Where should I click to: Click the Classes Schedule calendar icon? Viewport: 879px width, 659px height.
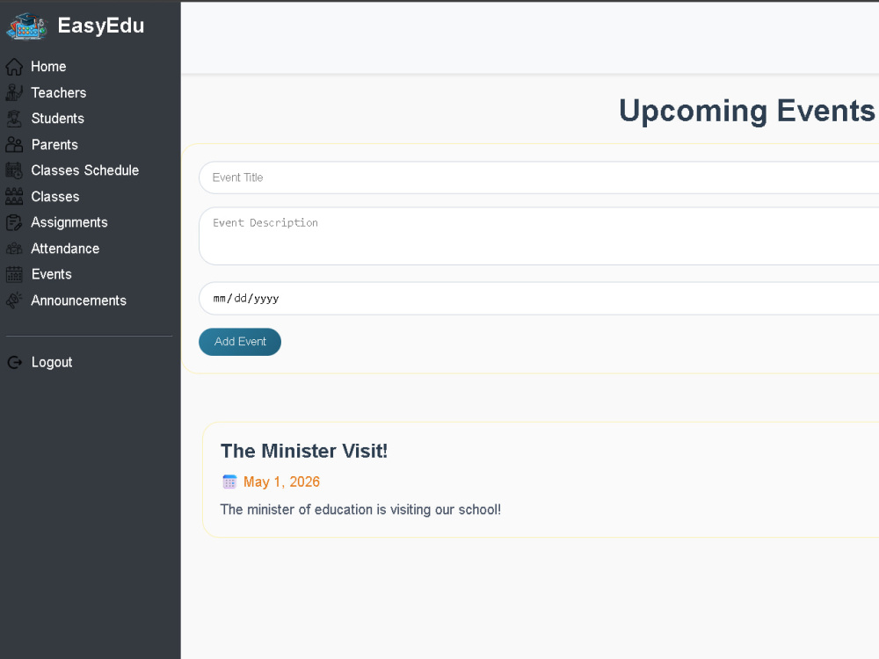pos(14,170)
